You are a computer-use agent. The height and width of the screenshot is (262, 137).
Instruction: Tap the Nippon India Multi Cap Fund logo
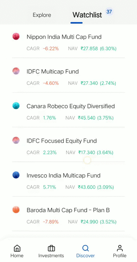16,37
